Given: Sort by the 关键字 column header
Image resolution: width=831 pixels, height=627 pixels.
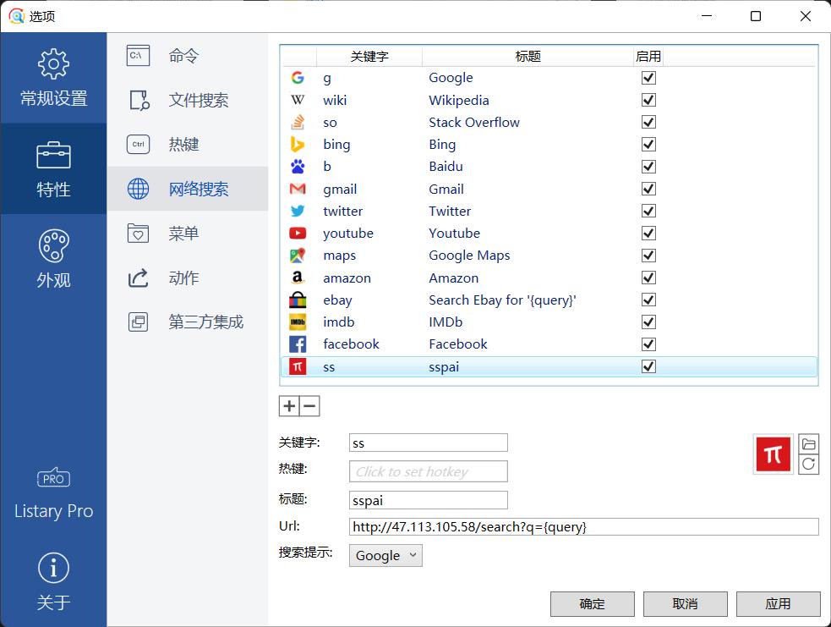Looking at the screenshot, I should point(369,56).
